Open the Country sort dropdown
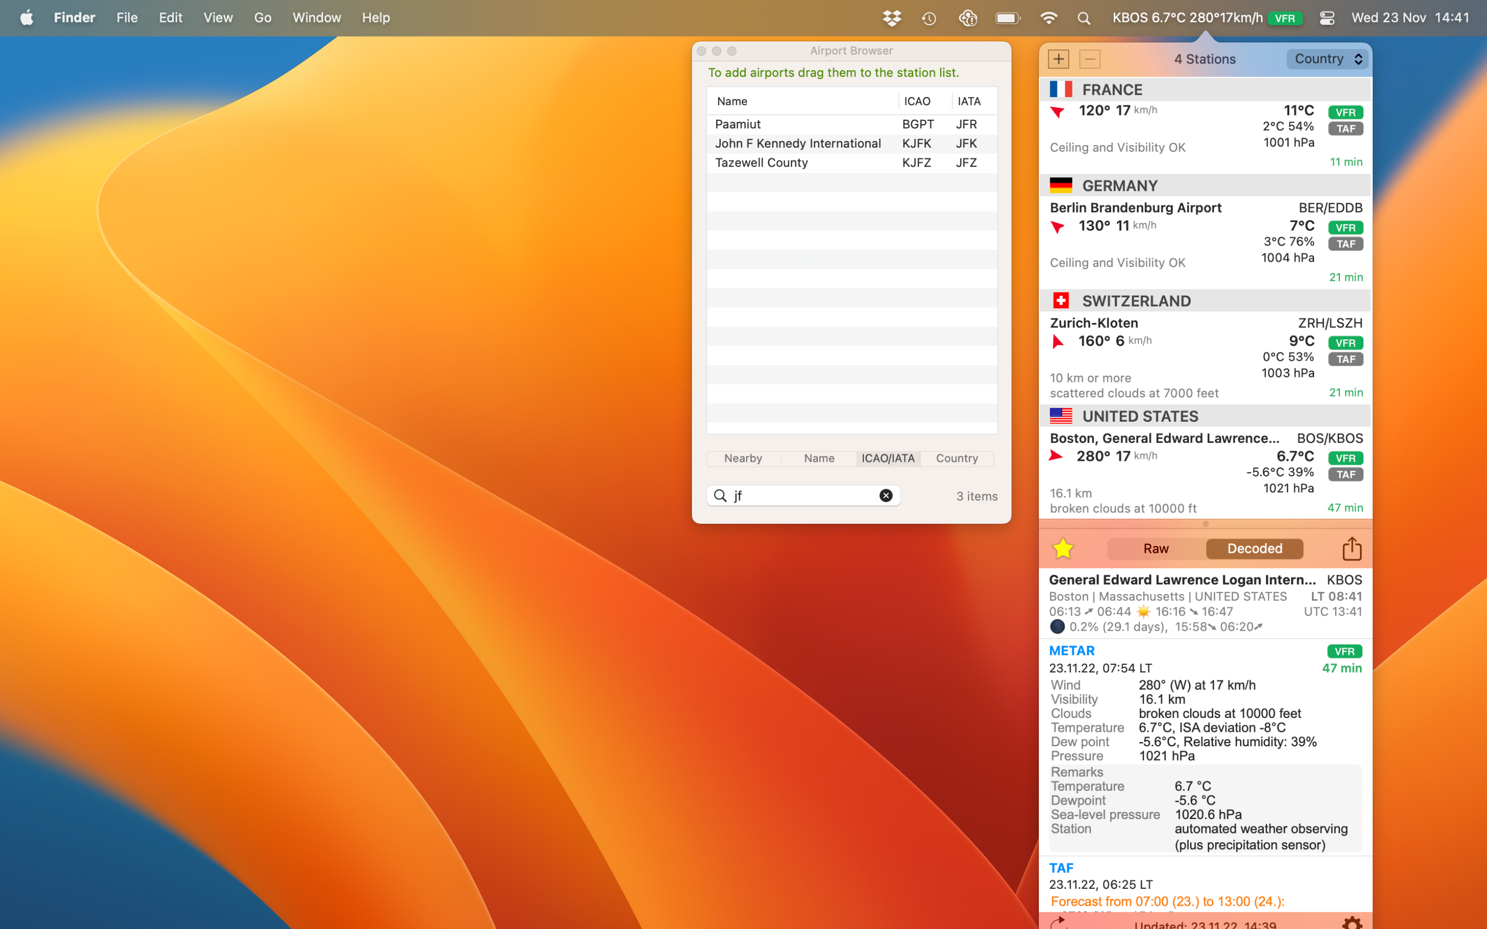 point(1327,59)
